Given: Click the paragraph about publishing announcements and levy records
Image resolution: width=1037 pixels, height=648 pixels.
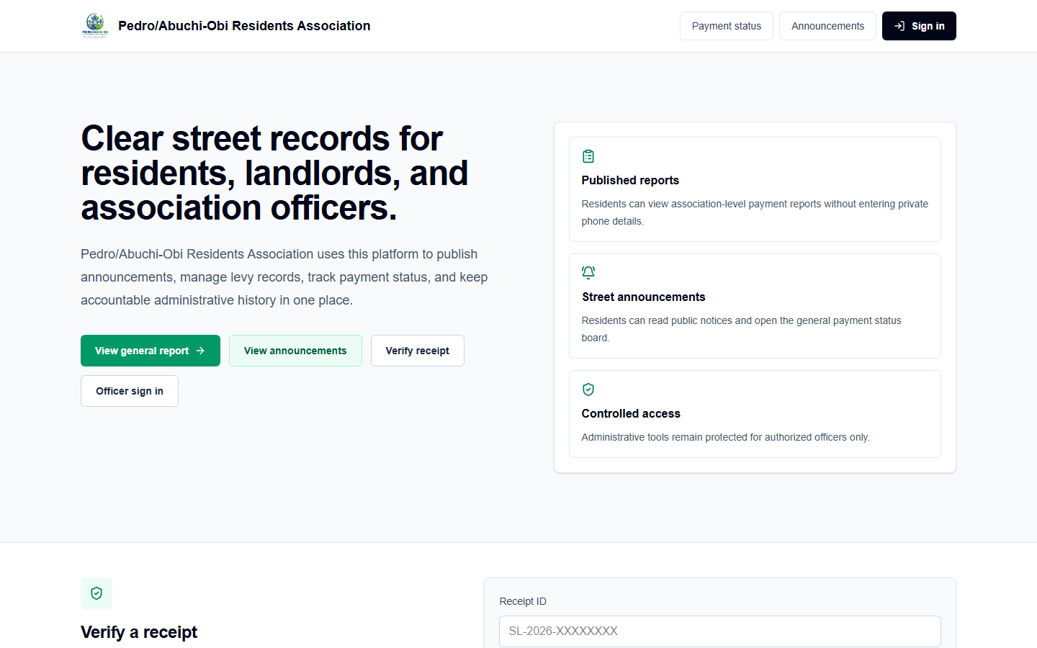Looking at the screenshot, I should click(284, 277).
